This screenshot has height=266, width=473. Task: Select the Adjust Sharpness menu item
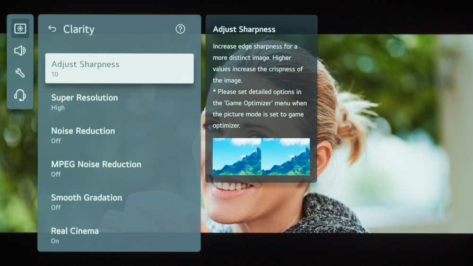tap(119, 69)
